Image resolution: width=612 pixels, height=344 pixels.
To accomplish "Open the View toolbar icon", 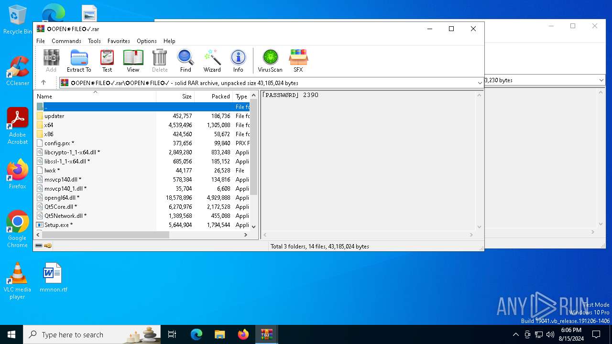I will 133,61.
